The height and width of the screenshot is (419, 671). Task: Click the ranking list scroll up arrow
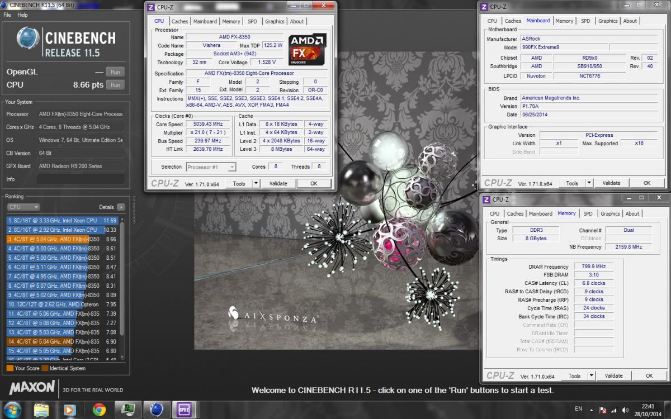click(122, 219)
